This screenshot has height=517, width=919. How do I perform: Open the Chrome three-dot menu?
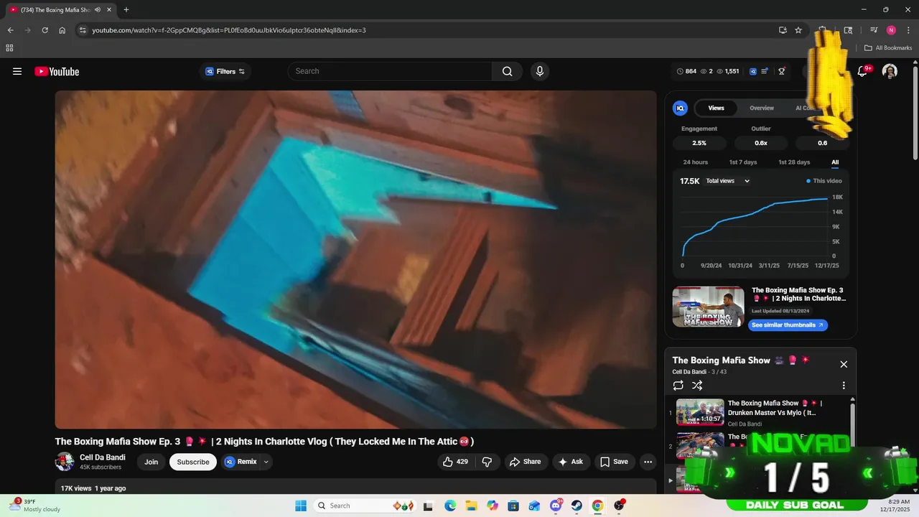(x=908, y=30)
